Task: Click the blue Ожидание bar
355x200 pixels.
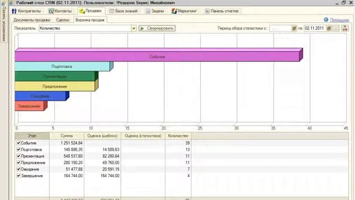Action: pyautogui.click(x=40, y=96)
